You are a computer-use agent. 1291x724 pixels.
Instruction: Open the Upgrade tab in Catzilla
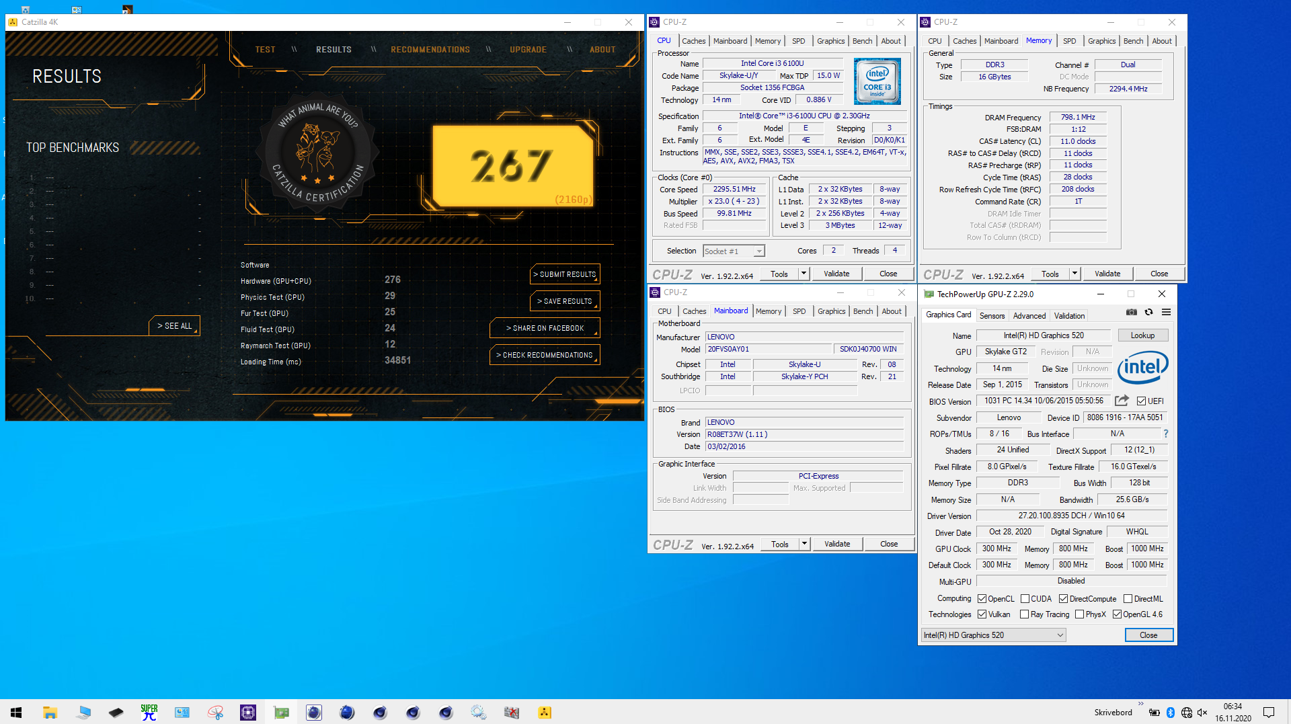pos(528,50)
